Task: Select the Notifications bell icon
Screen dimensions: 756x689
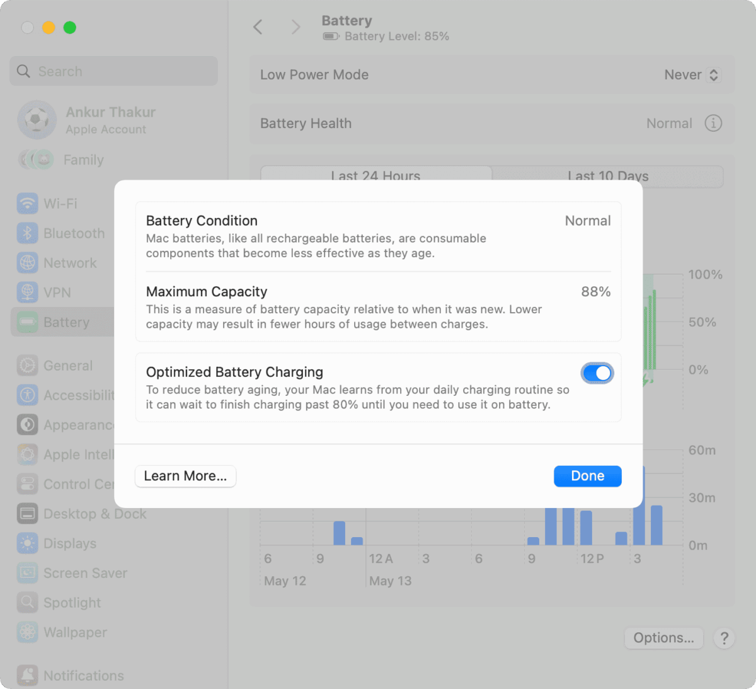Action: (28, 676)
